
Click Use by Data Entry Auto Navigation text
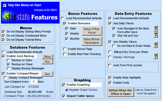coord(146,92)
